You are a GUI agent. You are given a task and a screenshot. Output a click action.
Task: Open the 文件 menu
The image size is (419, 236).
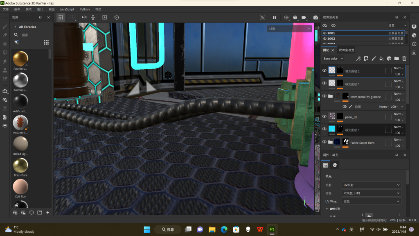point(6,9)
